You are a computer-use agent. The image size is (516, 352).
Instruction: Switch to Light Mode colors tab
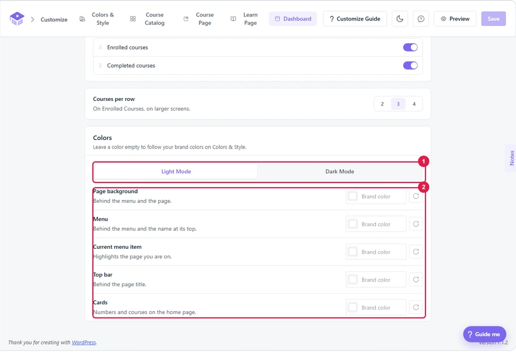coord(176,172)
